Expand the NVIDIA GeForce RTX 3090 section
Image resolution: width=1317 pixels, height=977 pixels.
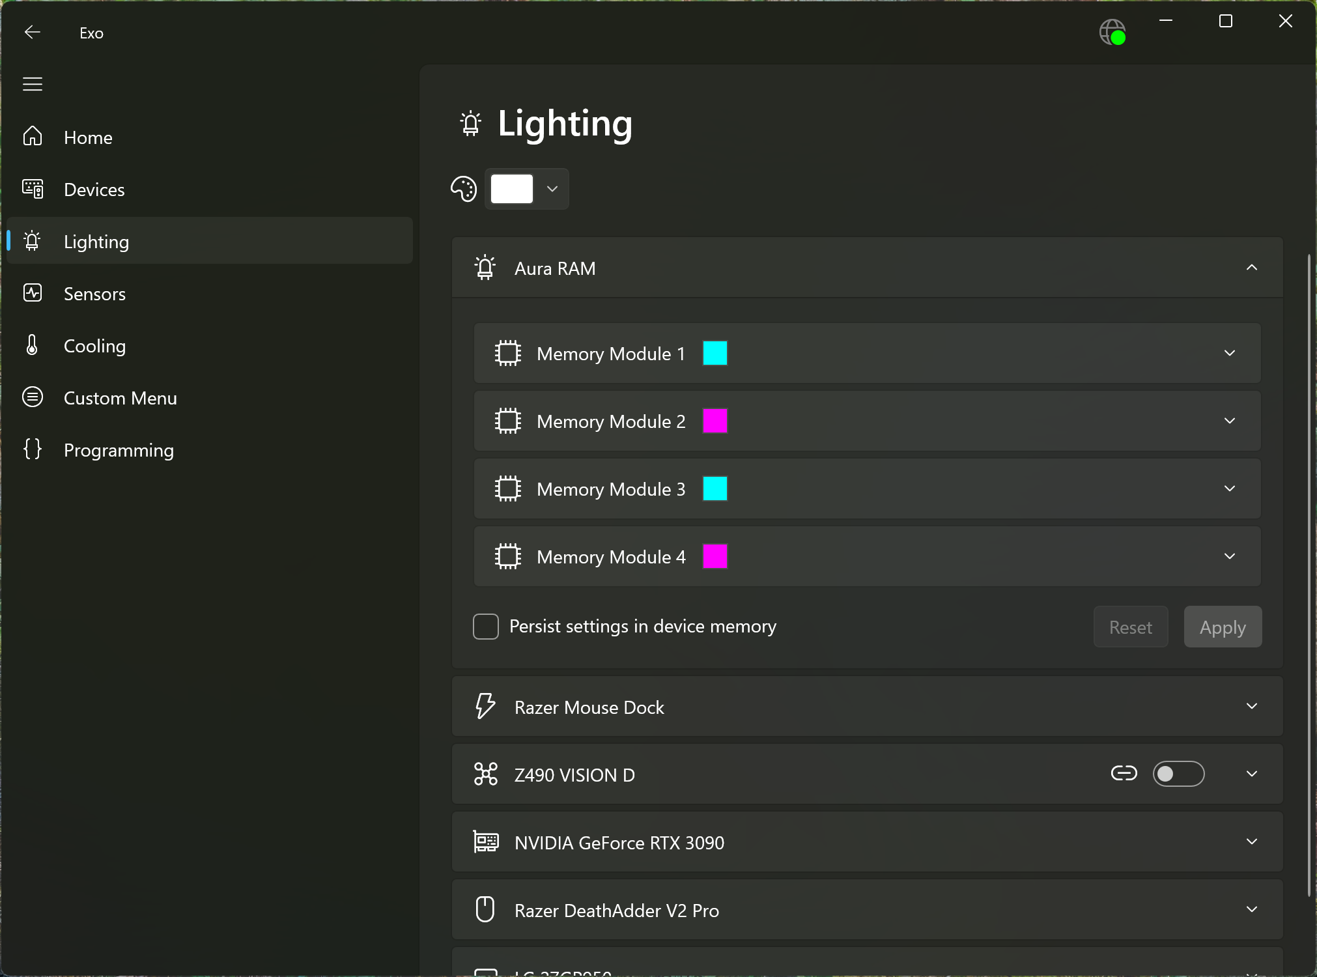[1253, 842]
